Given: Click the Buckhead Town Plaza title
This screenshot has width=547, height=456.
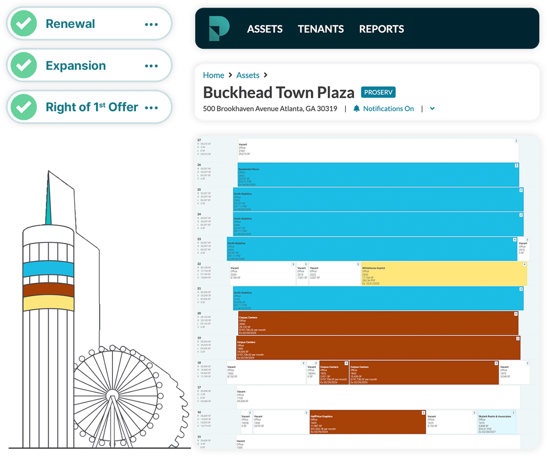Looking at the screenshot, I should pos(279,92).
